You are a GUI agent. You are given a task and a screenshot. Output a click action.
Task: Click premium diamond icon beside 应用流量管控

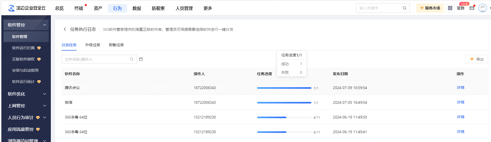(38, 129)
